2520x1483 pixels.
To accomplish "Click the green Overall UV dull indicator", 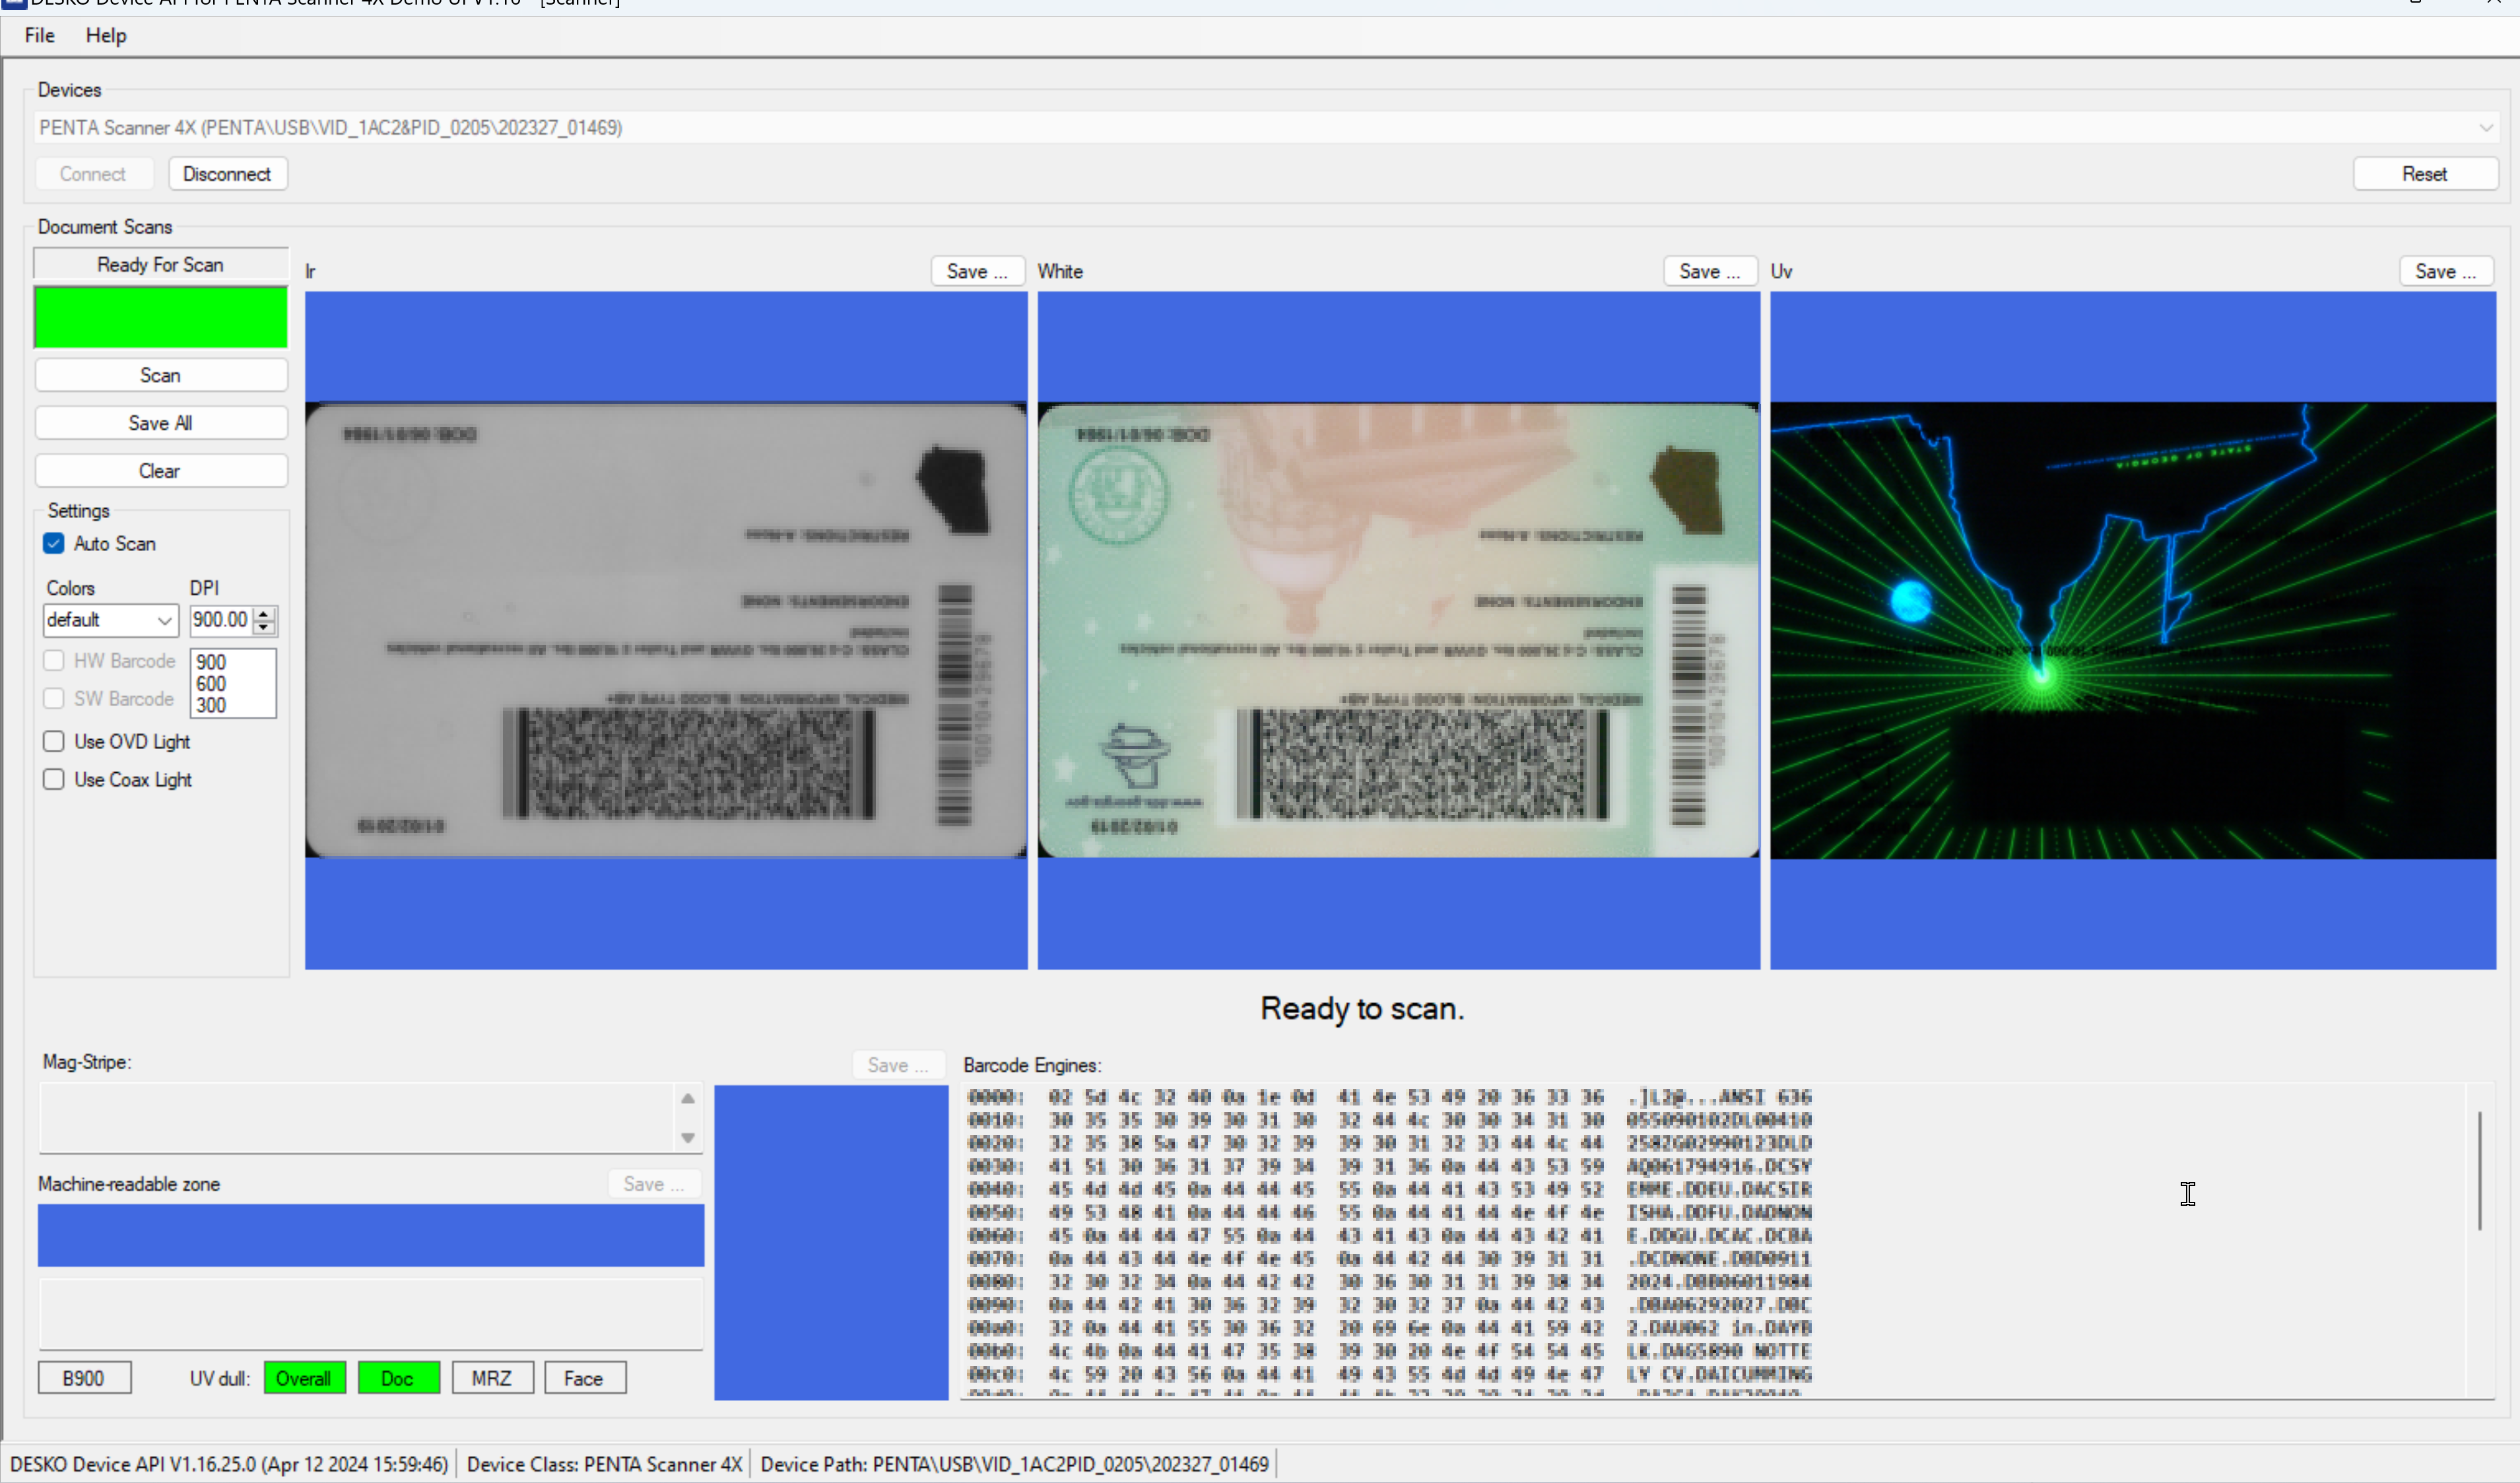I will (x=304, y=1377).
